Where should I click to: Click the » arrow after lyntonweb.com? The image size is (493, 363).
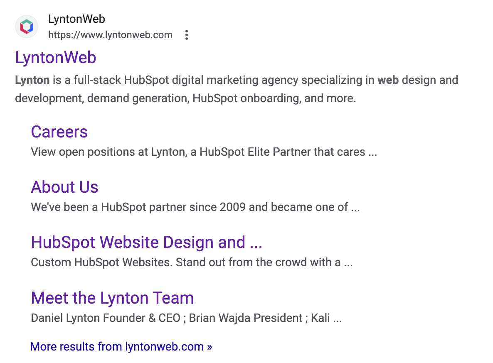[x=210, y=347]
